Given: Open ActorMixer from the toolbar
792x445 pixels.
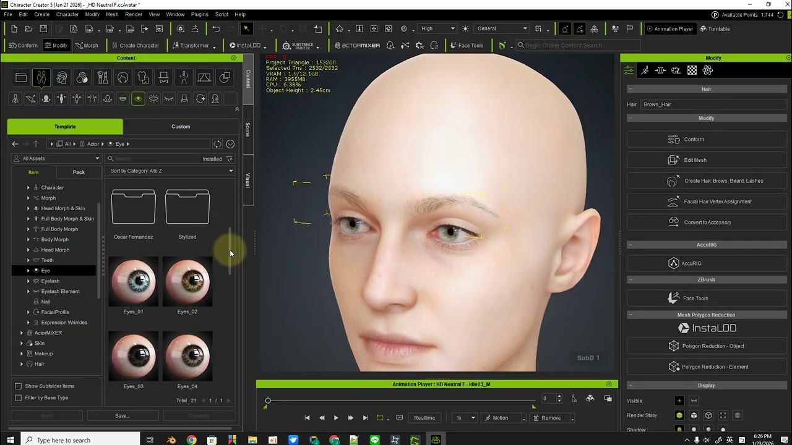Looking at the screenshot, I should (x=357, y=46).
